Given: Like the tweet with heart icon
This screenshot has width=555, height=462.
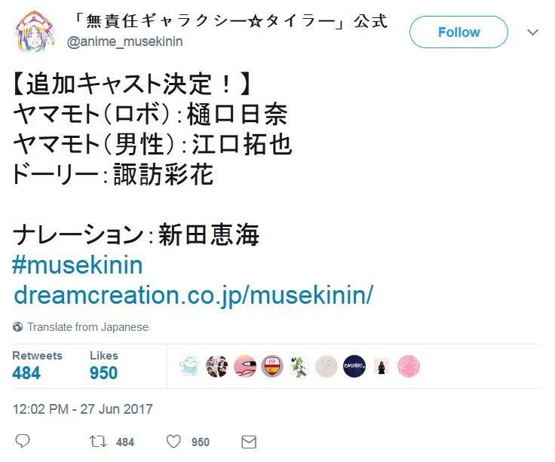Looking at the screenshot, I should click(x=173, y=442).
